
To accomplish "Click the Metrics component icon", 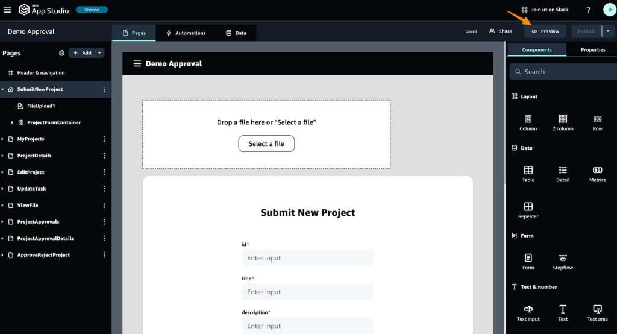I will tap(597, 171).
